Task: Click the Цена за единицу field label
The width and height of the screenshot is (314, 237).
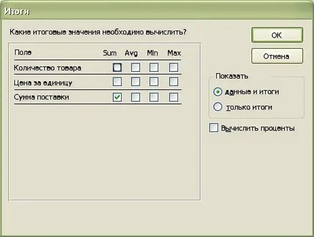Action: coord(43,83)
